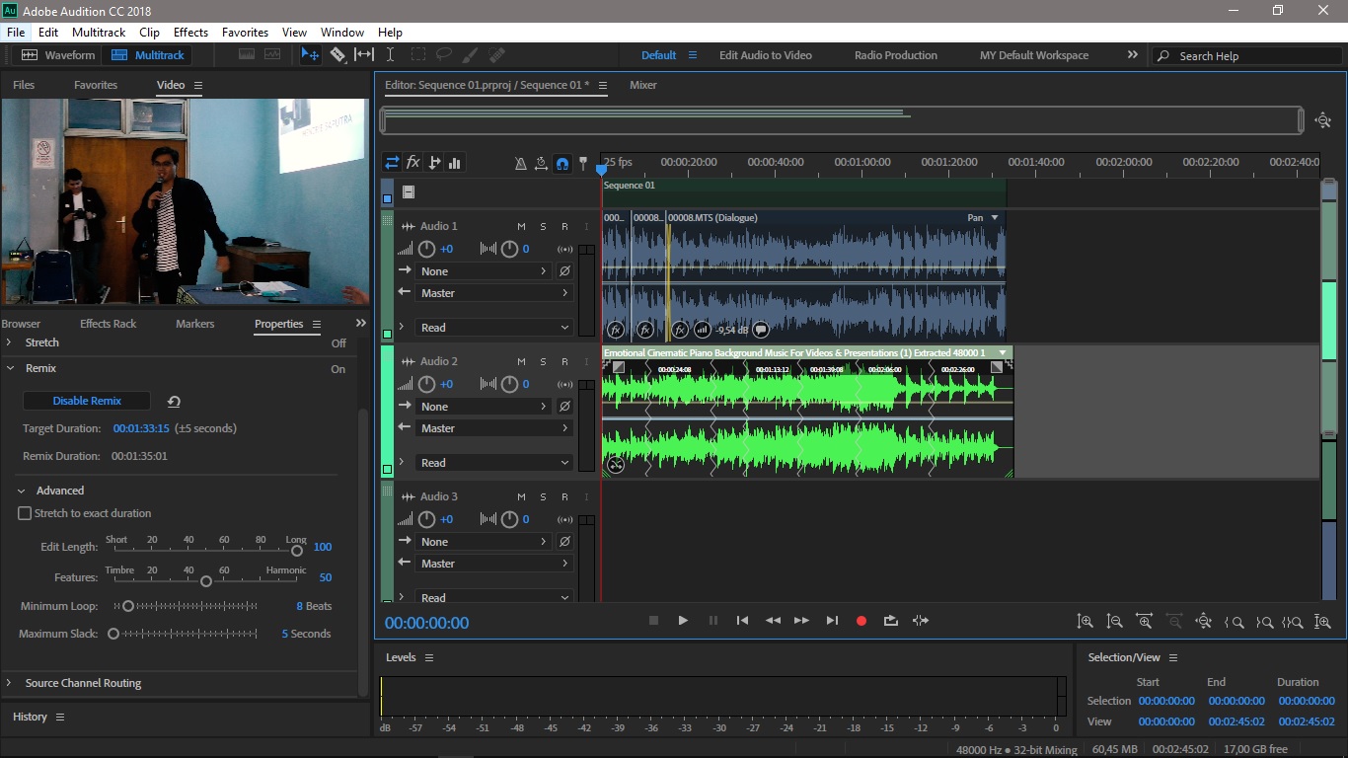This screenshot has width=1348, height=758.
Task: Show the track Effects (fx) controls
Action: (x=413, y=163)
